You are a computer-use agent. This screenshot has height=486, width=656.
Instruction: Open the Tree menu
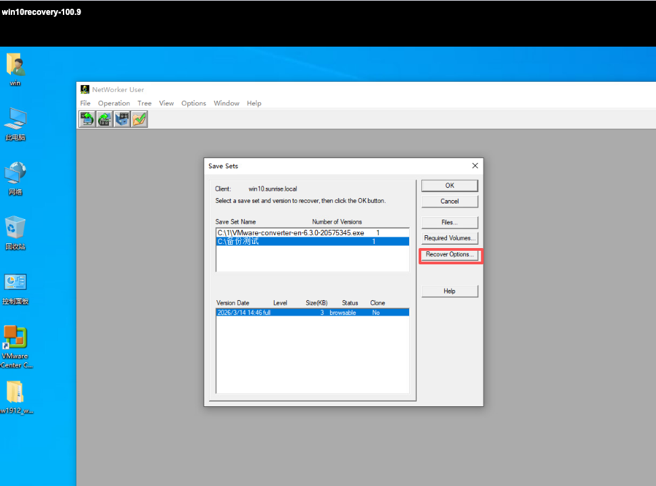144,103
